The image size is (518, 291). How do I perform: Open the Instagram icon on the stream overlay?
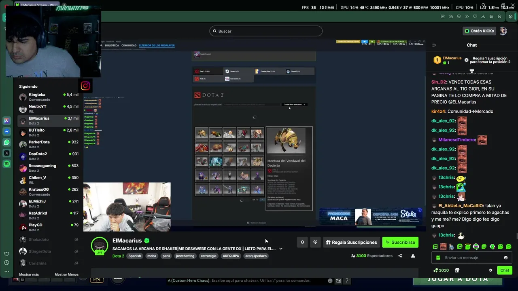(85, 86)
